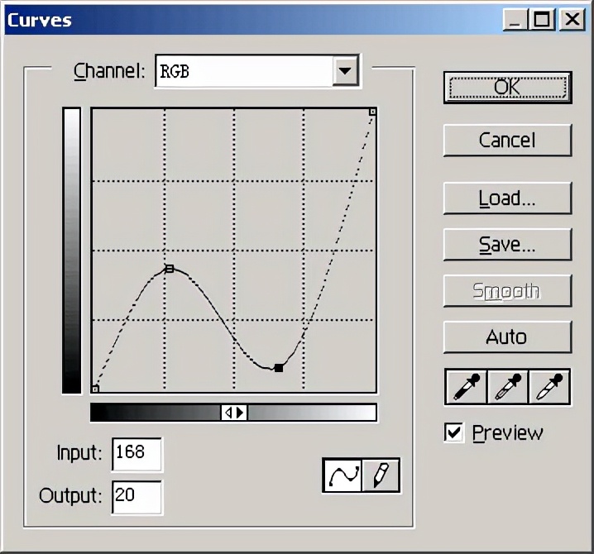The height and width of the screenshot is (554, 594).
Task: Select the filled curve point near the bottom
Action: (279, 368)
